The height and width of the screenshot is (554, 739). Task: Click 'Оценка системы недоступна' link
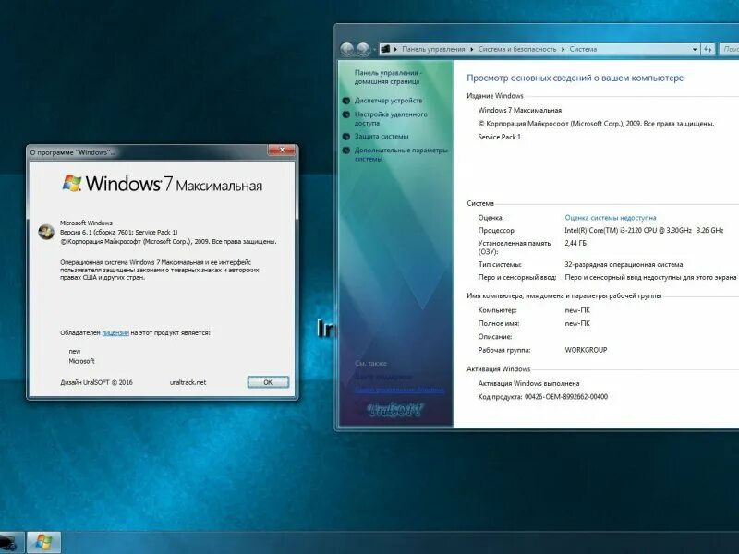point(611,218)
